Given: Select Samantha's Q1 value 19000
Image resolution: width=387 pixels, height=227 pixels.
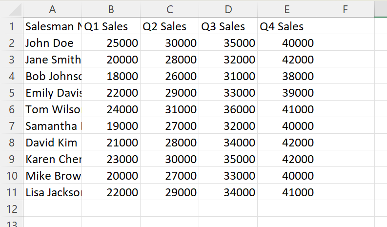Looking at the screenshot, I should coord(111,126).
